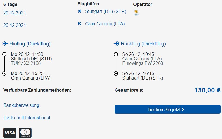Screen dimensions: 222x139
Task: Click the Rückflug airplane icon
Action: [117, 43]
